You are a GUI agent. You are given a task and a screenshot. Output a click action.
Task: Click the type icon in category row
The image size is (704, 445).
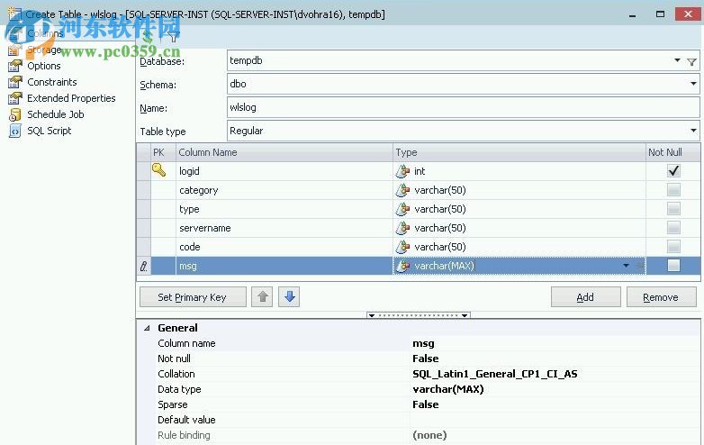tap(402, 190)
